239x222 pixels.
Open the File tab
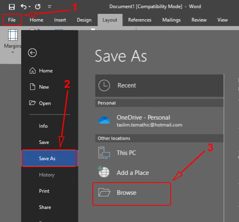(x=12, y=20)
